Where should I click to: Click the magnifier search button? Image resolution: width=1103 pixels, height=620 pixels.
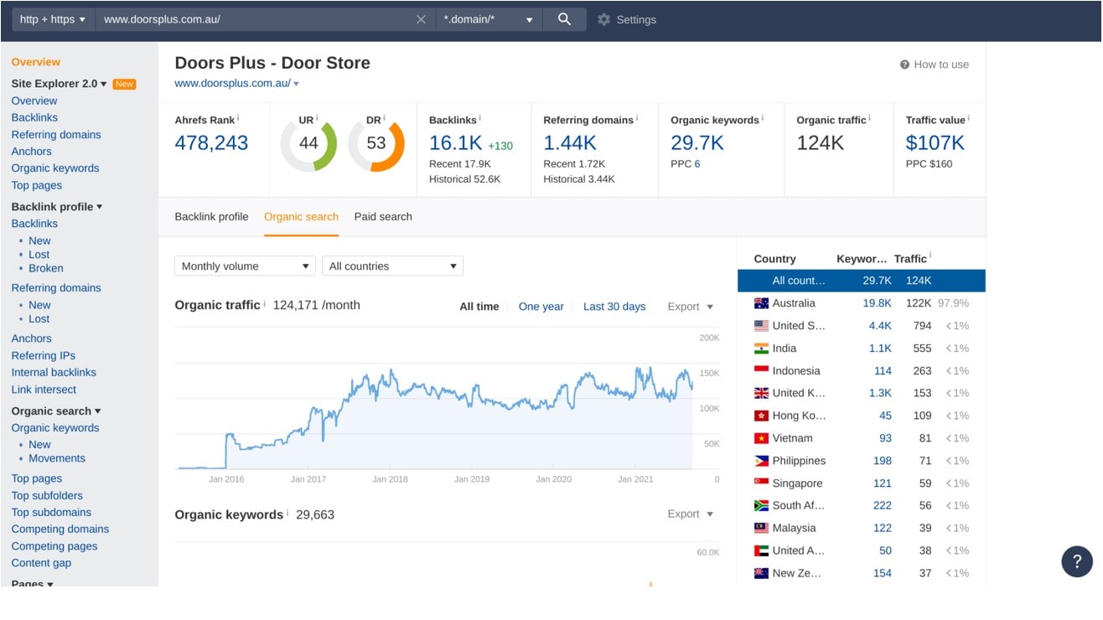pos(564,19)
